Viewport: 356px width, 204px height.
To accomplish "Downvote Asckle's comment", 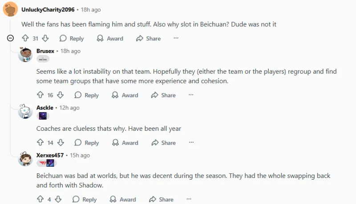I will click(x=61, y=143).
